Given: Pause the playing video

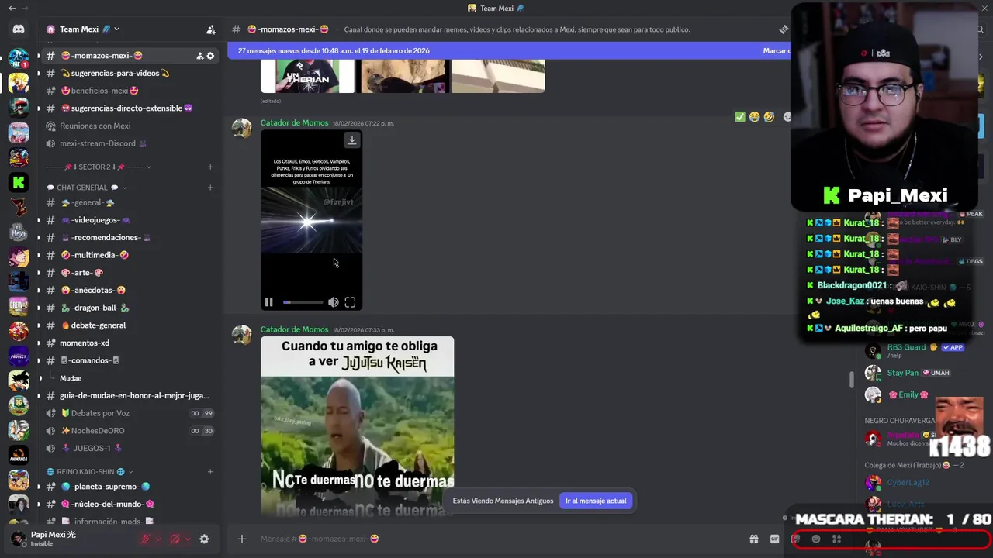Looking at the screenshot, I should tap(268, 302).
